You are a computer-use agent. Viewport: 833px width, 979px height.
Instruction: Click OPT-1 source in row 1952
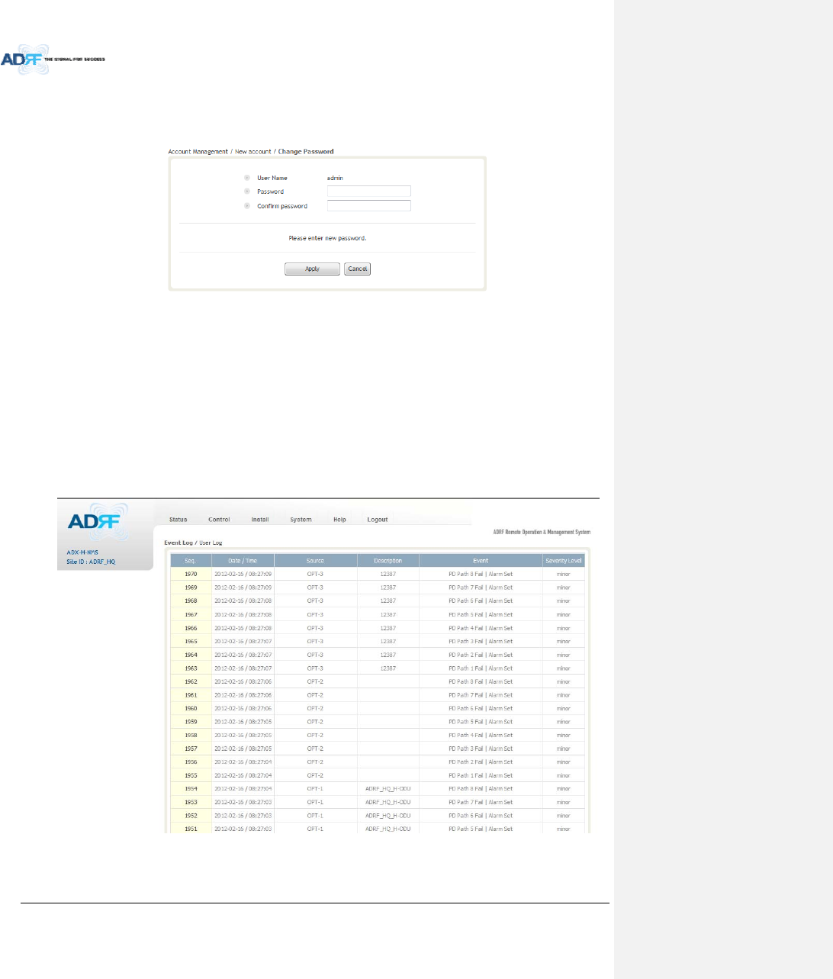pyautogui.click(x=315, y=816)
